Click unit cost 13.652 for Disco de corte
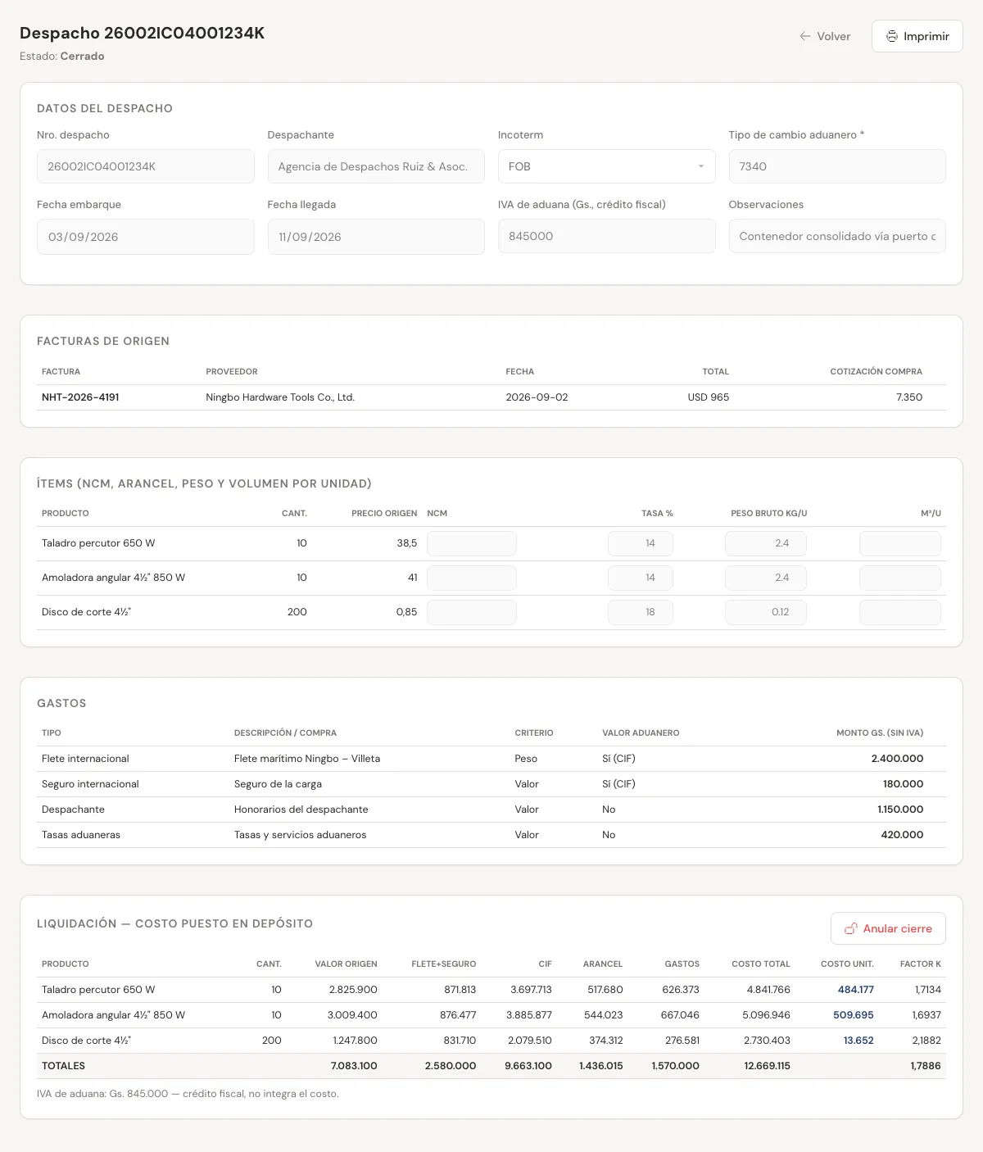The height and width of the screenshot is (1152, 983). click(x=858, y=1041)
